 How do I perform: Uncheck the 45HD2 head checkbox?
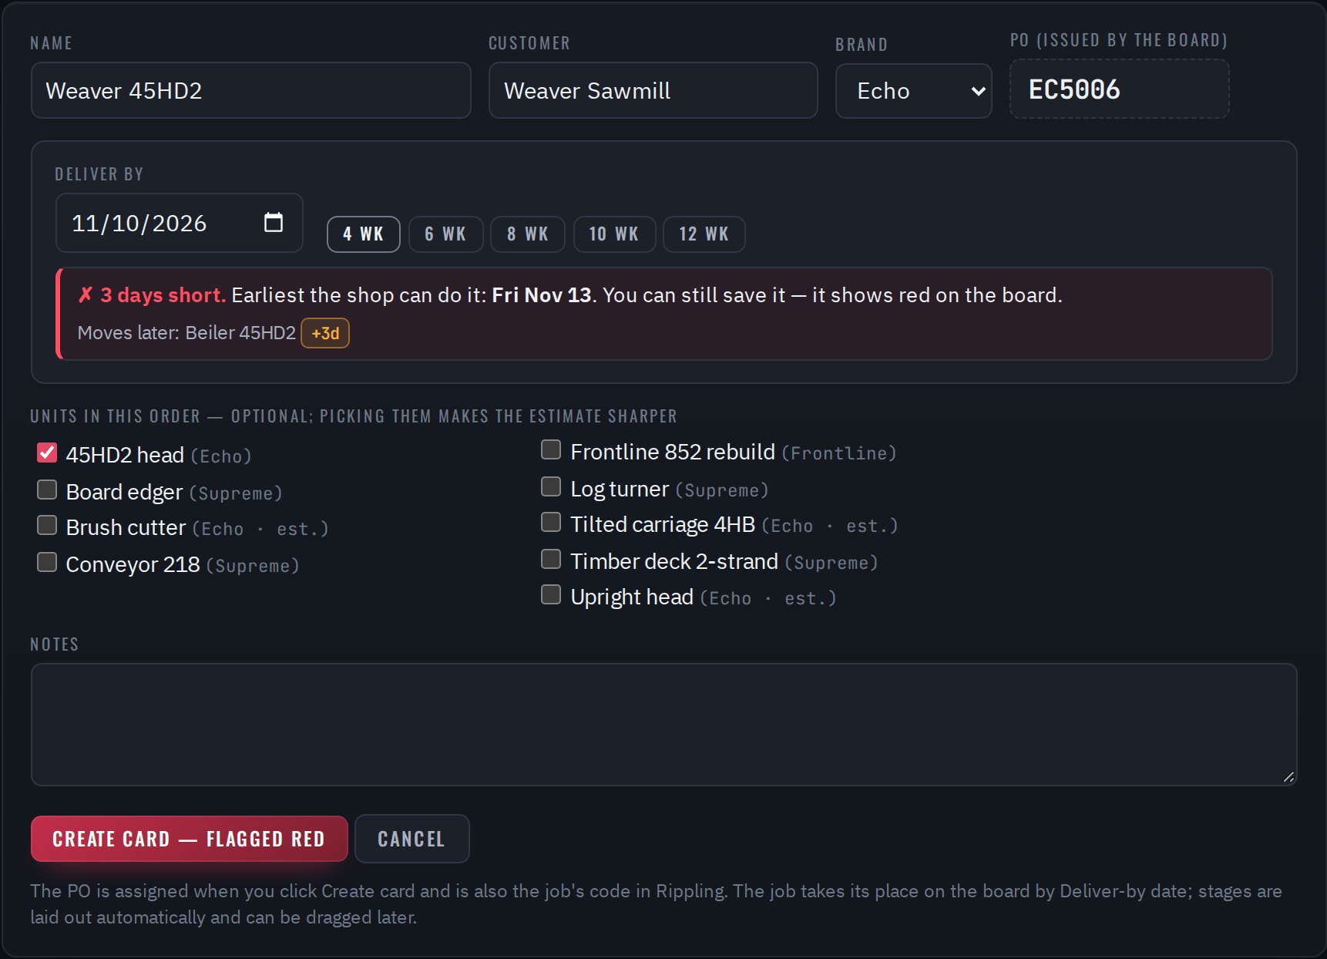(x=47, y=453)
